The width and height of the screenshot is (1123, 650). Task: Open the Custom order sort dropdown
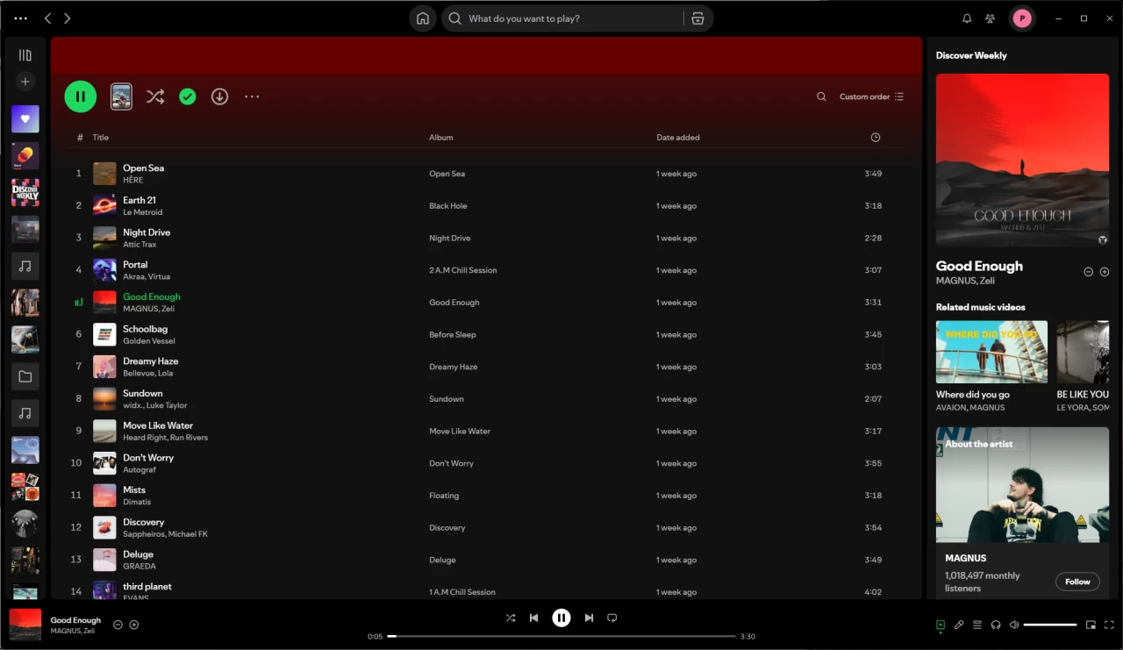point(871,96)
